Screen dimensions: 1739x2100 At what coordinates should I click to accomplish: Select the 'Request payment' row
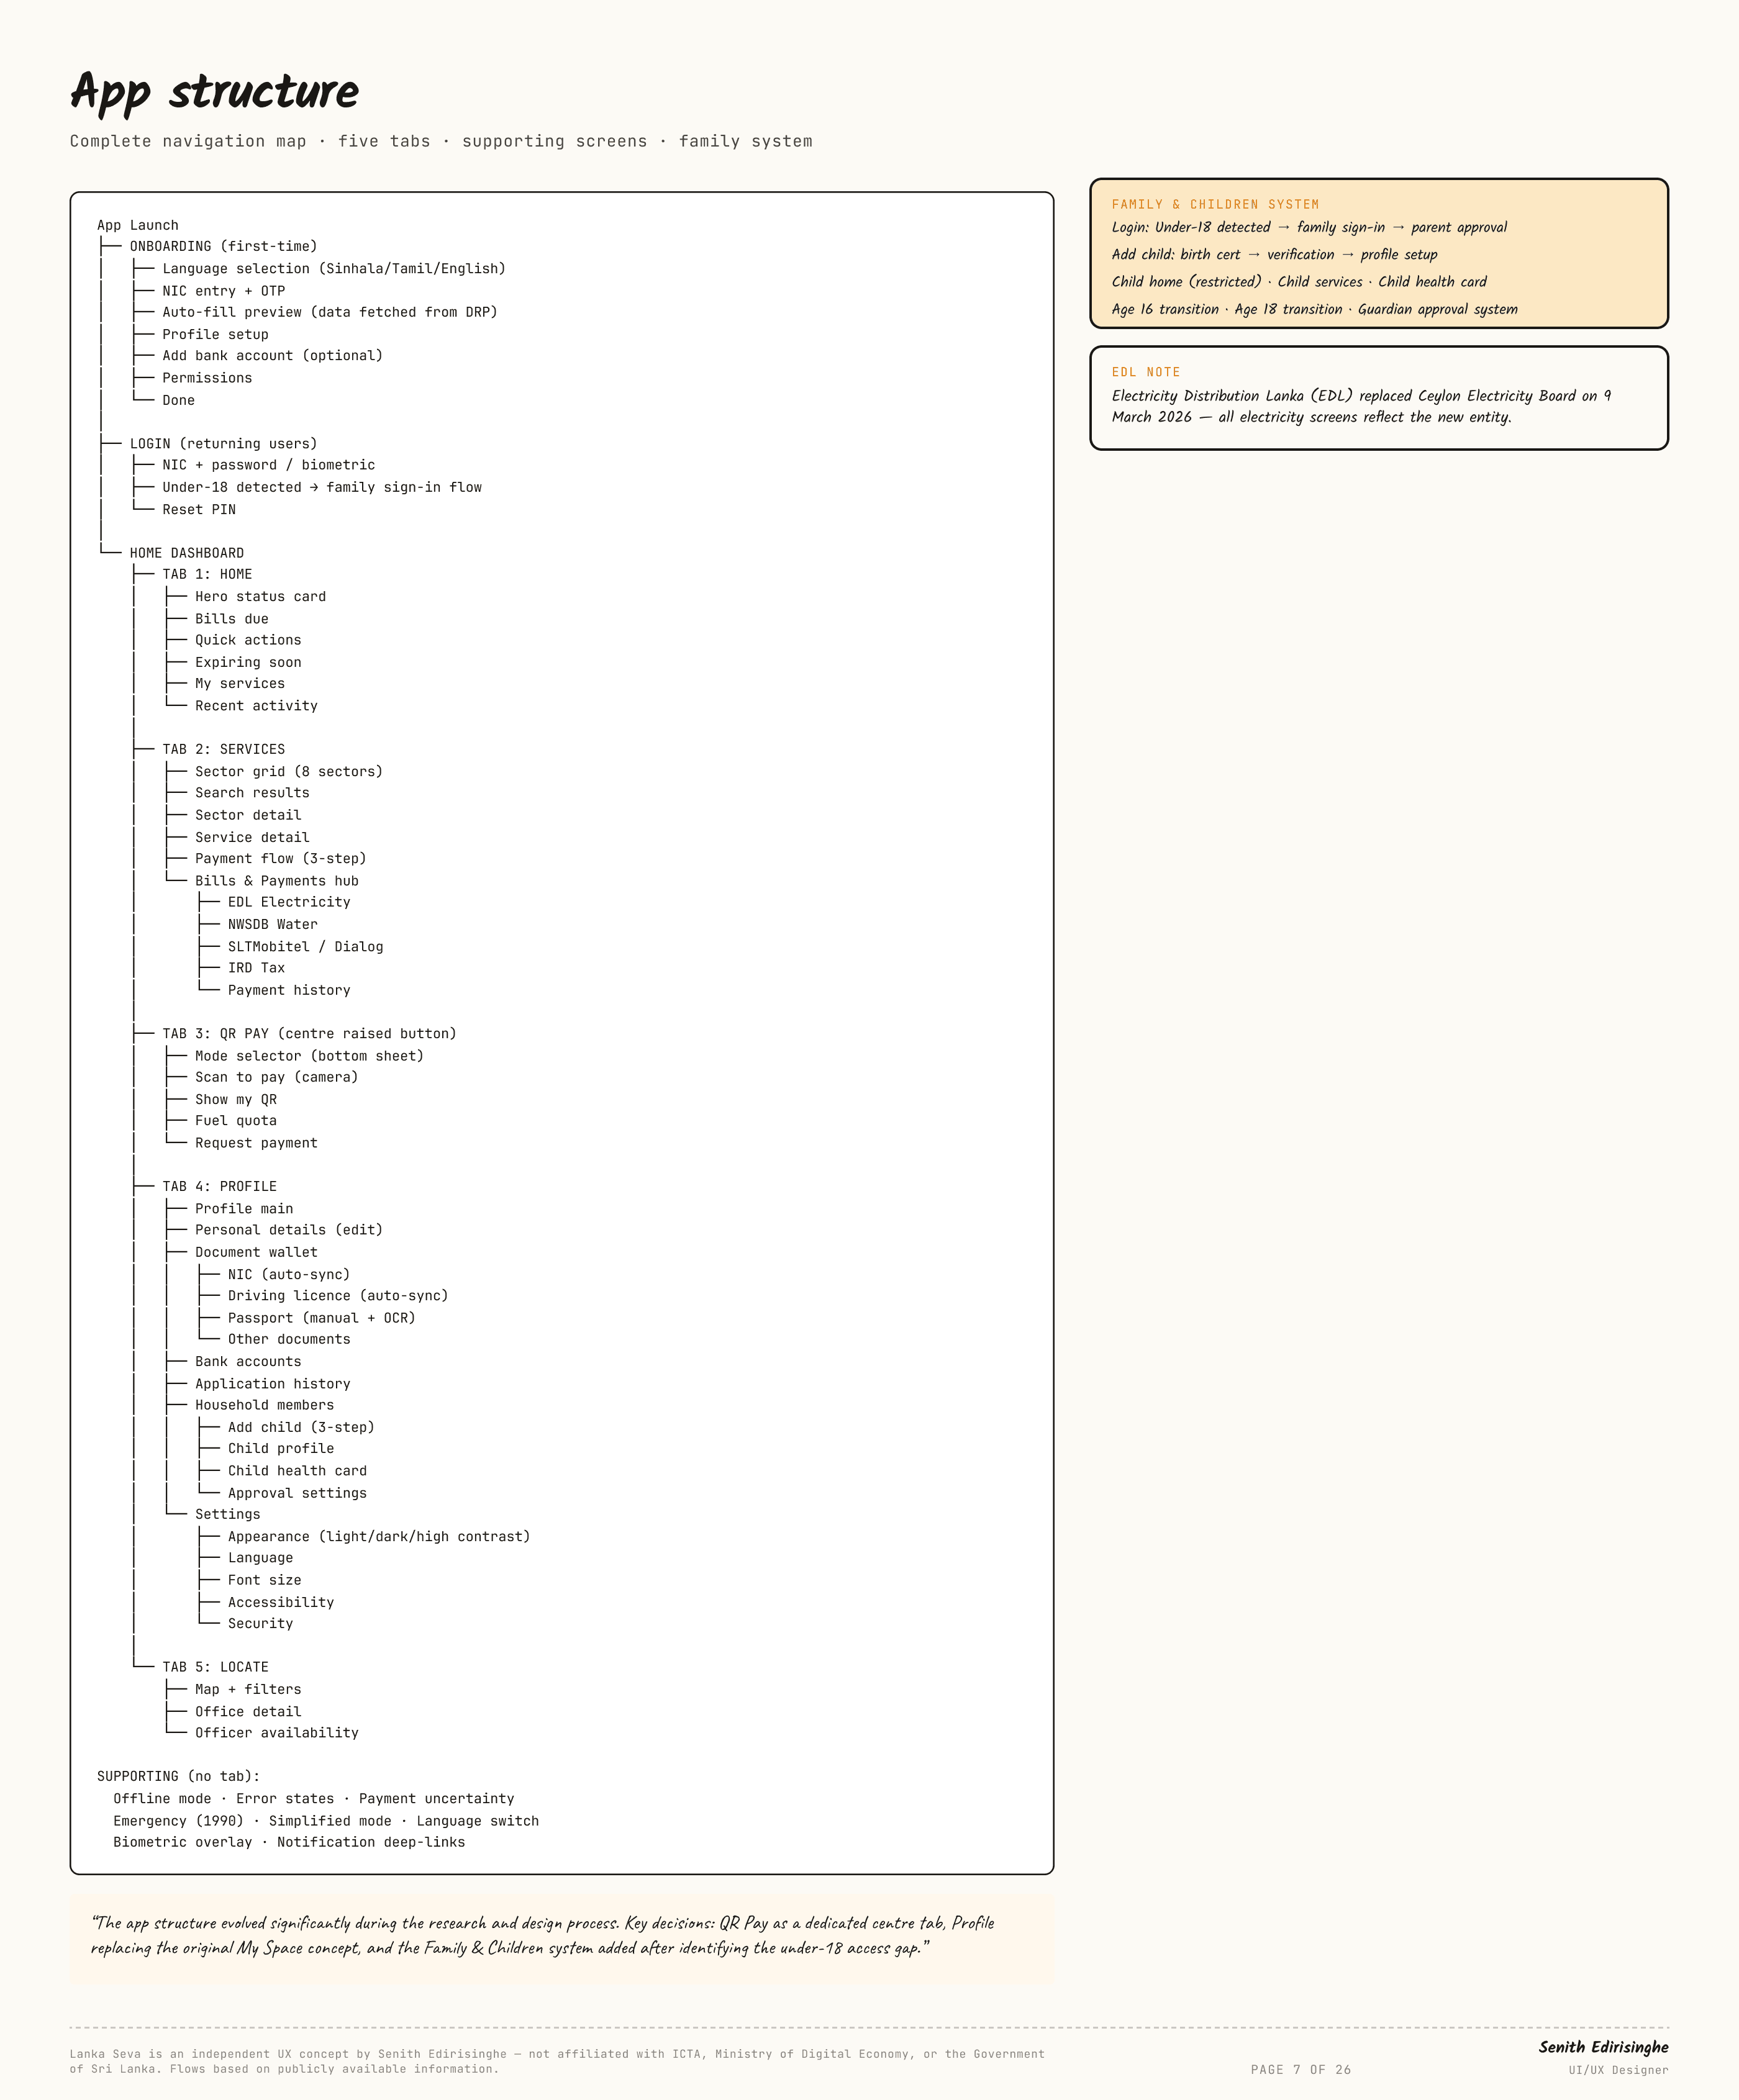pyautogui.click(x=256, y=1142)
